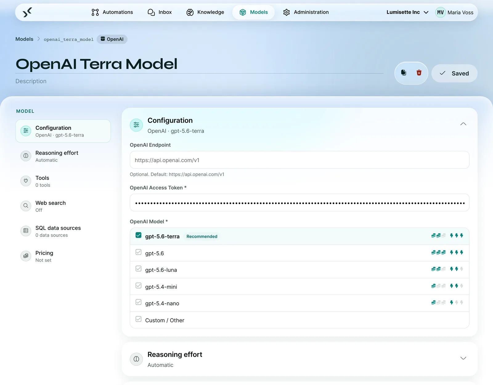Follow the Models breadcrumb link
This screenshot has height=385, width=493.
pyautogui.click(x=24, y=39)
